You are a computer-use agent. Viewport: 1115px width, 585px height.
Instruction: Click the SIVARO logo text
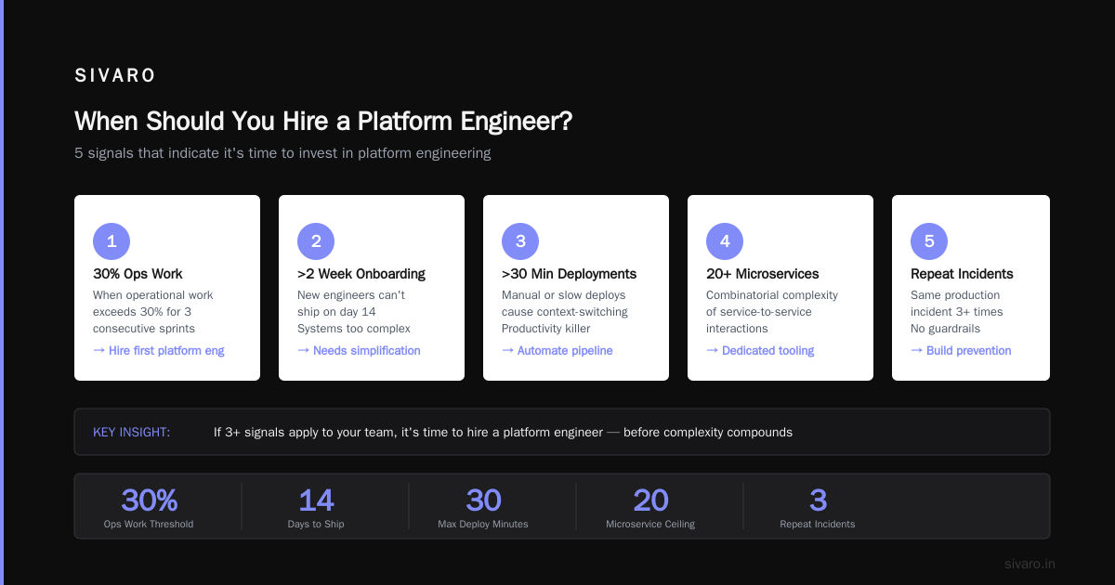tap(115, 76)
